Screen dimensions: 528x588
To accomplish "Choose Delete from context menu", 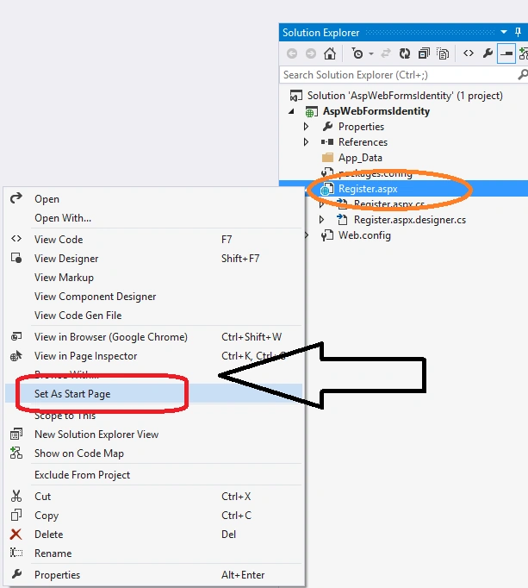I will coord(153,534).
